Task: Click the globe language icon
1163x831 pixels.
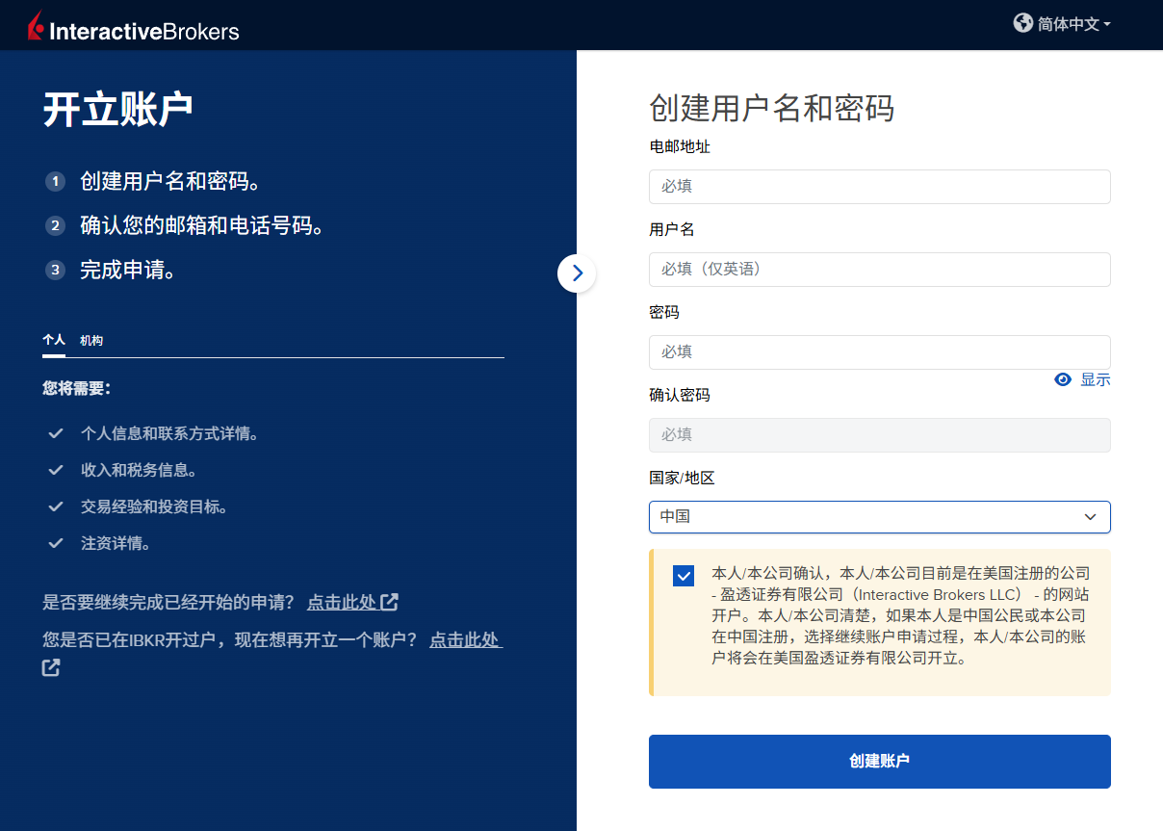Action: click(1022, 23)
